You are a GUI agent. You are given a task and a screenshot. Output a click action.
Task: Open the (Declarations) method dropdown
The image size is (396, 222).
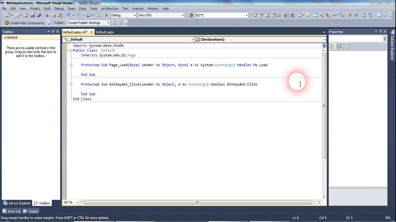325,39
